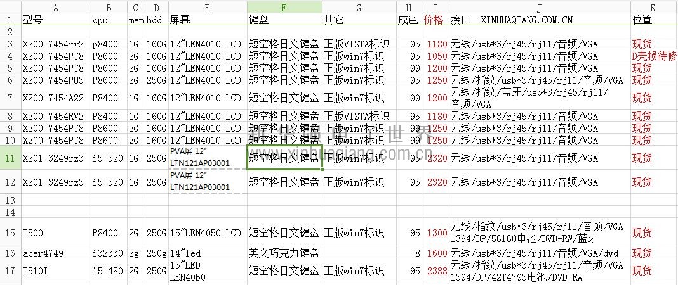Select column E header

coord(208,7)
